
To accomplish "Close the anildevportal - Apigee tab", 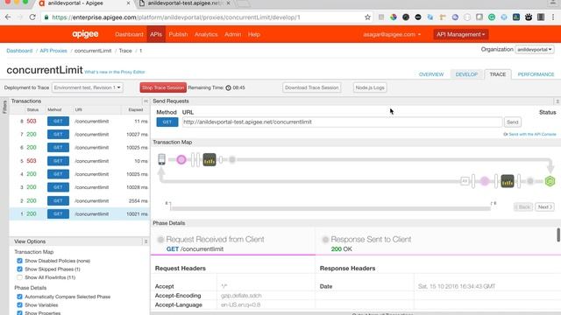I will [x=129, y=3].
